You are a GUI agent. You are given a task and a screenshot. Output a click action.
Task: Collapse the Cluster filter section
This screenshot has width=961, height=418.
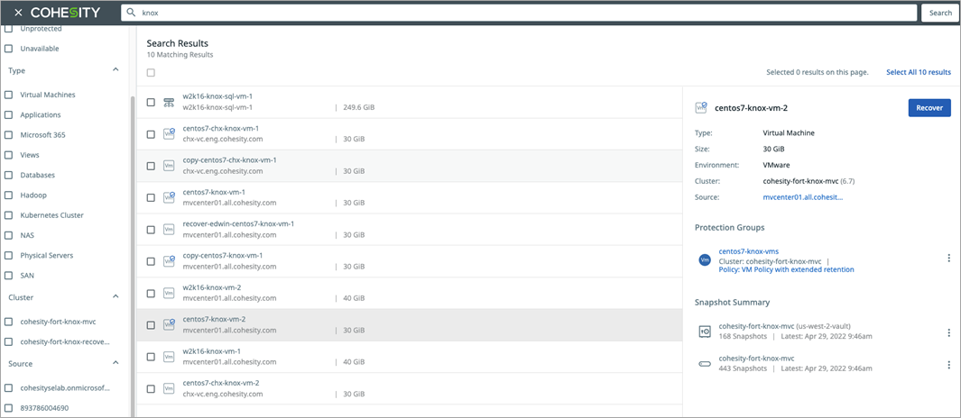(116, 296)
